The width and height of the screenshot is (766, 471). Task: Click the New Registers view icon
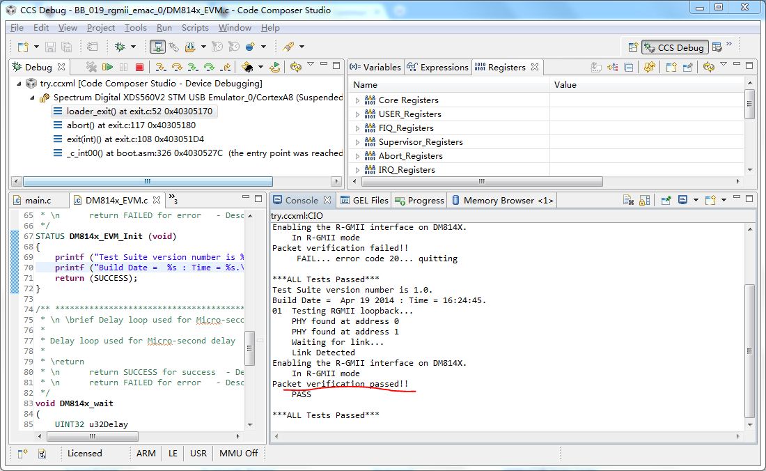671,67
